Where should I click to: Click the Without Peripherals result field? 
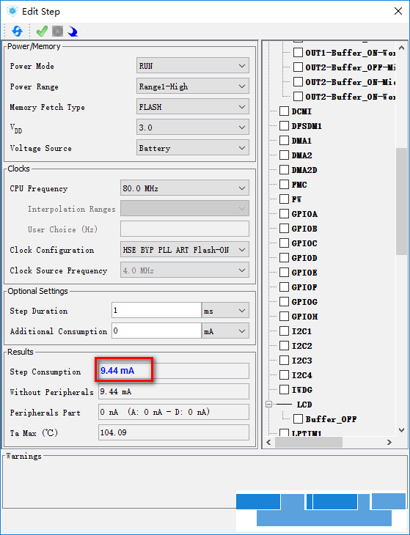click(x=174, y=391)
